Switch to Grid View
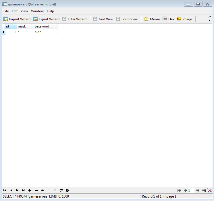The width and height of the screenshot is (214, 201). pos(103,19)
